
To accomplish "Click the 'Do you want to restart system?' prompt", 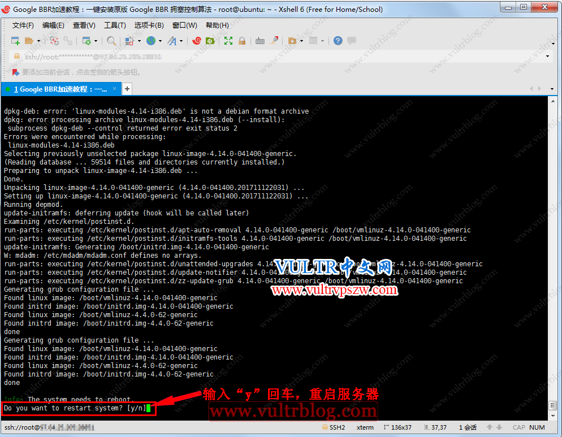I will coord(75,408).
